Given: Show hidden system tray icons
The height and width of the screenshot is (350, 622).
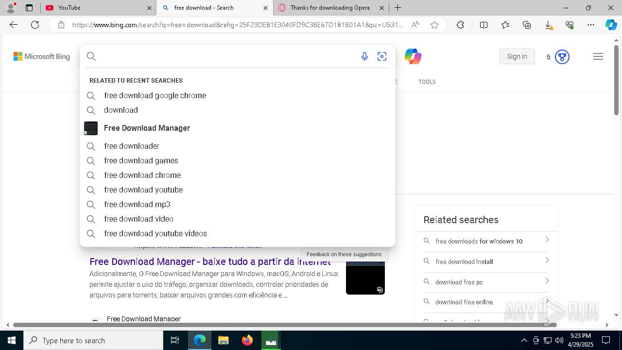Looking at the screenshot, I should [524, 340].
